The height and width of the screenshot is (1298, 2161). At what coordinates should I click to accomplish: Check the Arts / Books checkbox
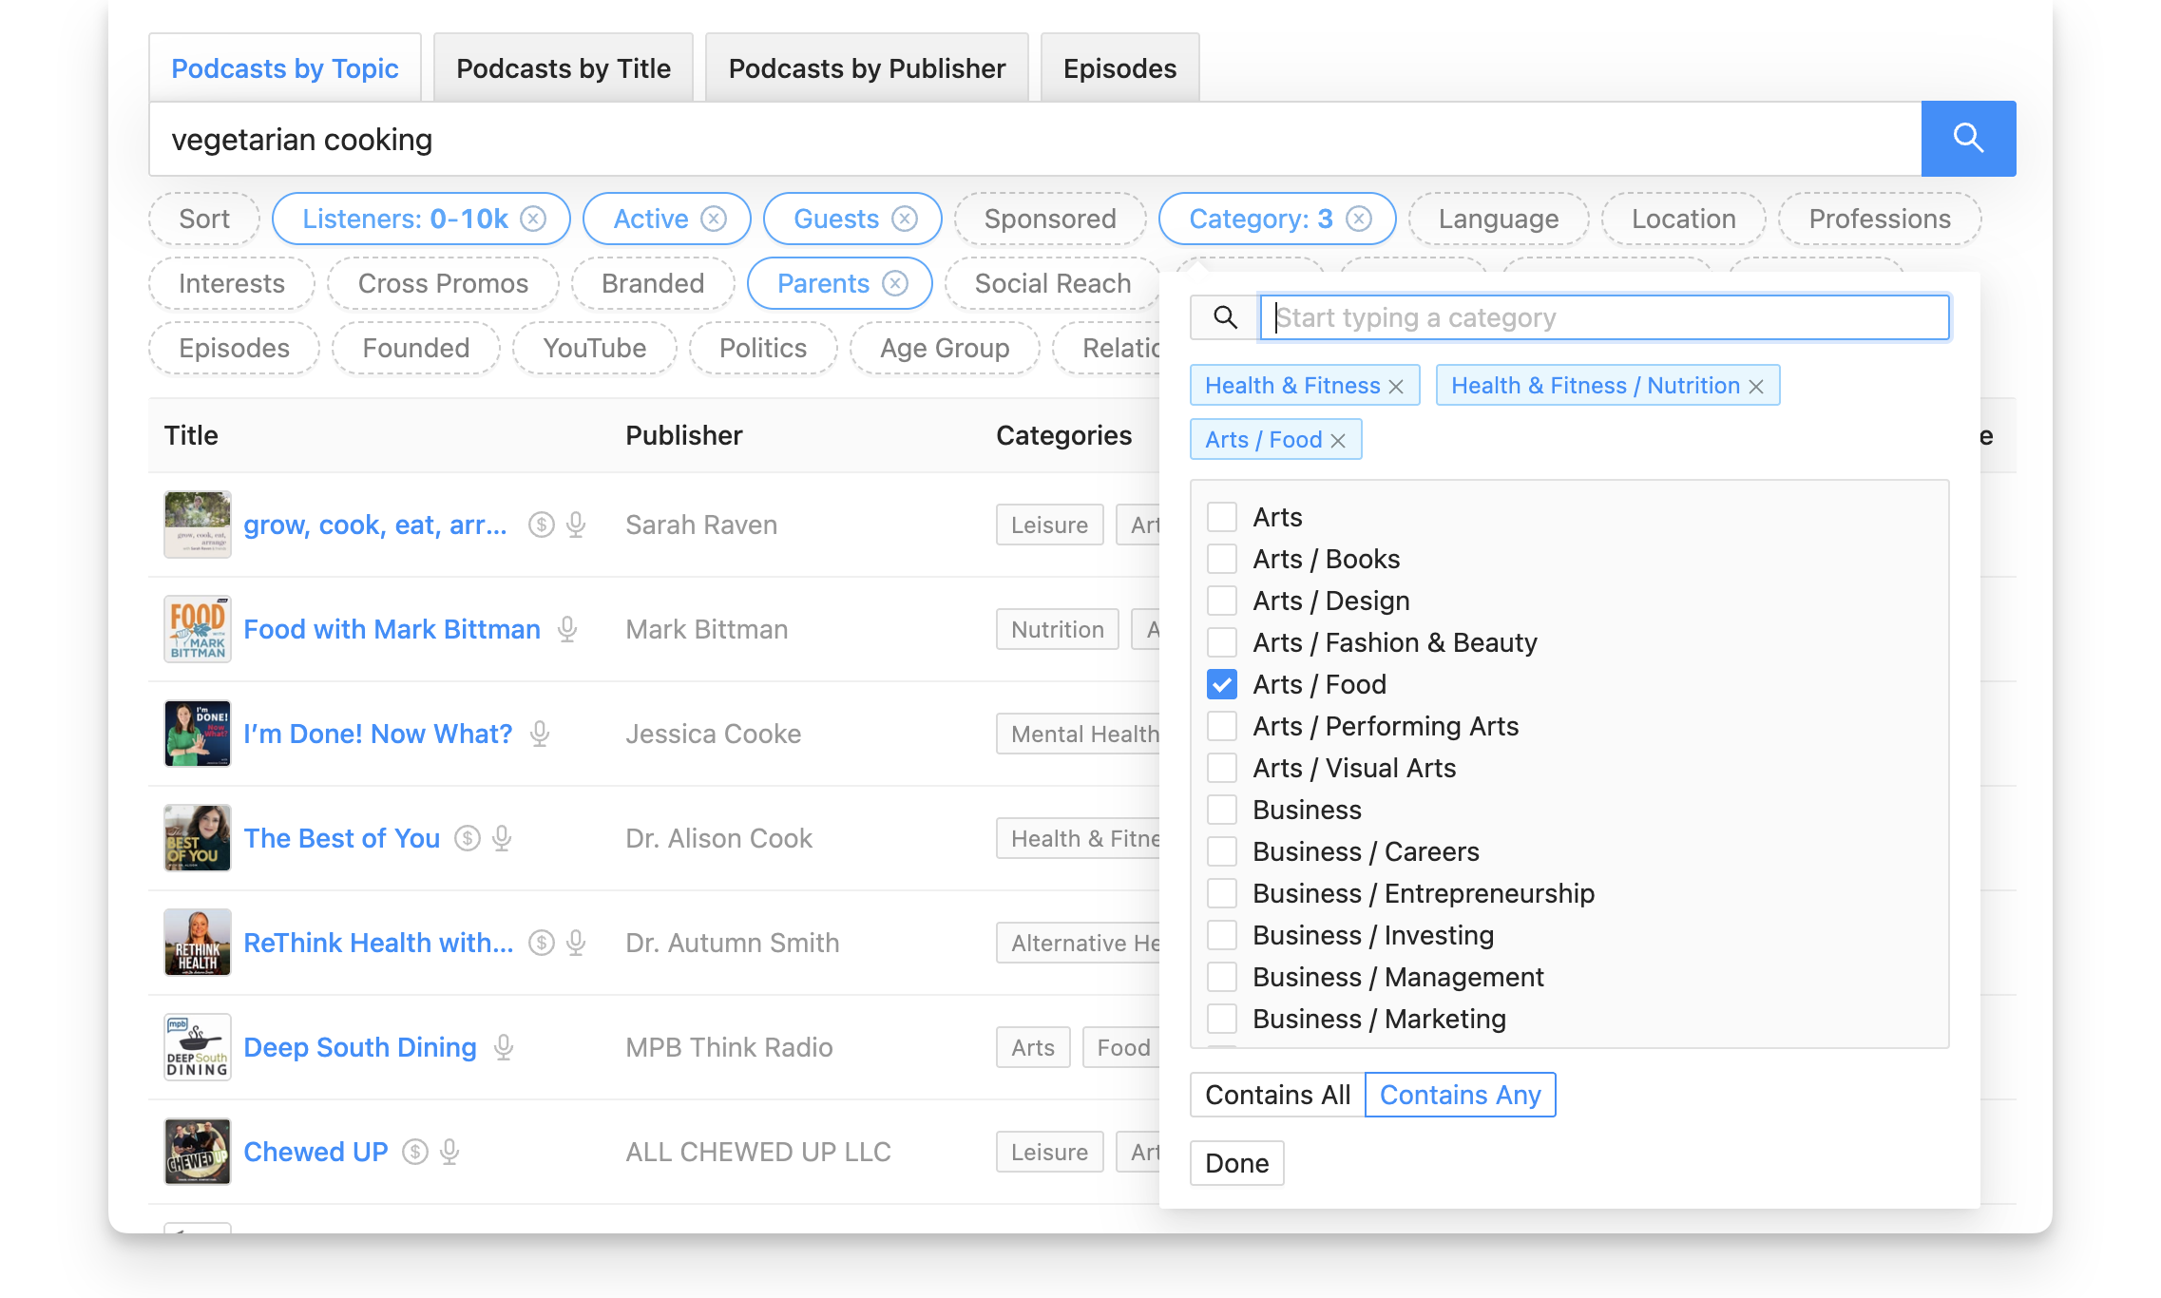[x=1222, y=559]
